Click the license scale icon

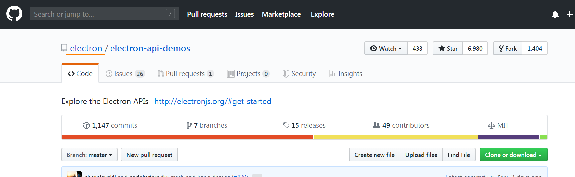point(491,125)
